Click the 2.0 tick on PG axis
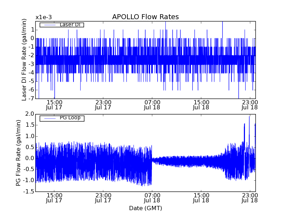 coord(30,114)
